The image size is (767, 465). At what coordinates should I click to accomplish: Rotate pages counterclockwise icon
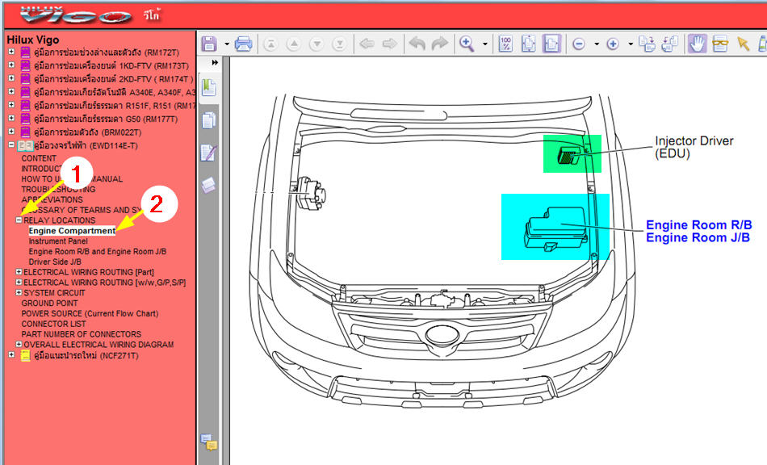point(669,44)
